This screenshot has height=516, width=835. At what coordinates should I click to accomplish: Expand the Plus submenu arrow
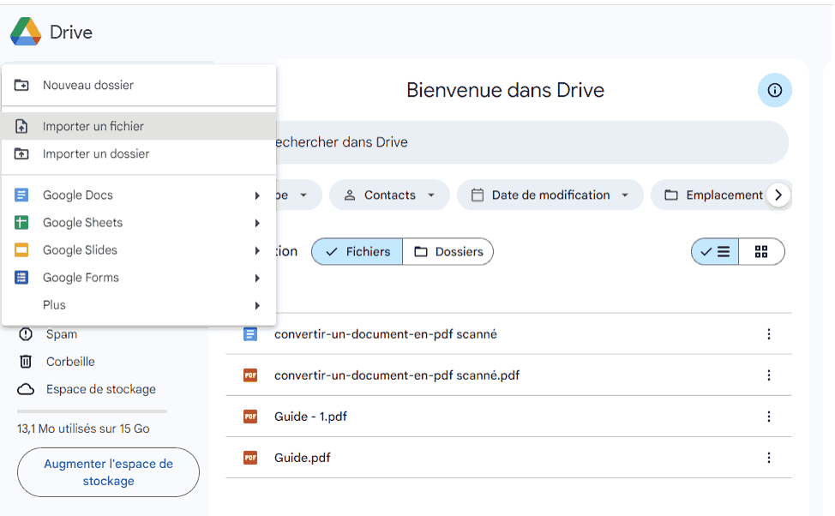click(257, 306)
